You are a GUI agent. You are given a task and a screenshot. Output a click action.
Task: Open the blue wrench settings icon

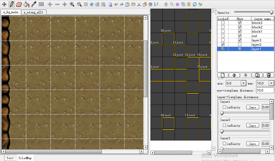[92, 4]
